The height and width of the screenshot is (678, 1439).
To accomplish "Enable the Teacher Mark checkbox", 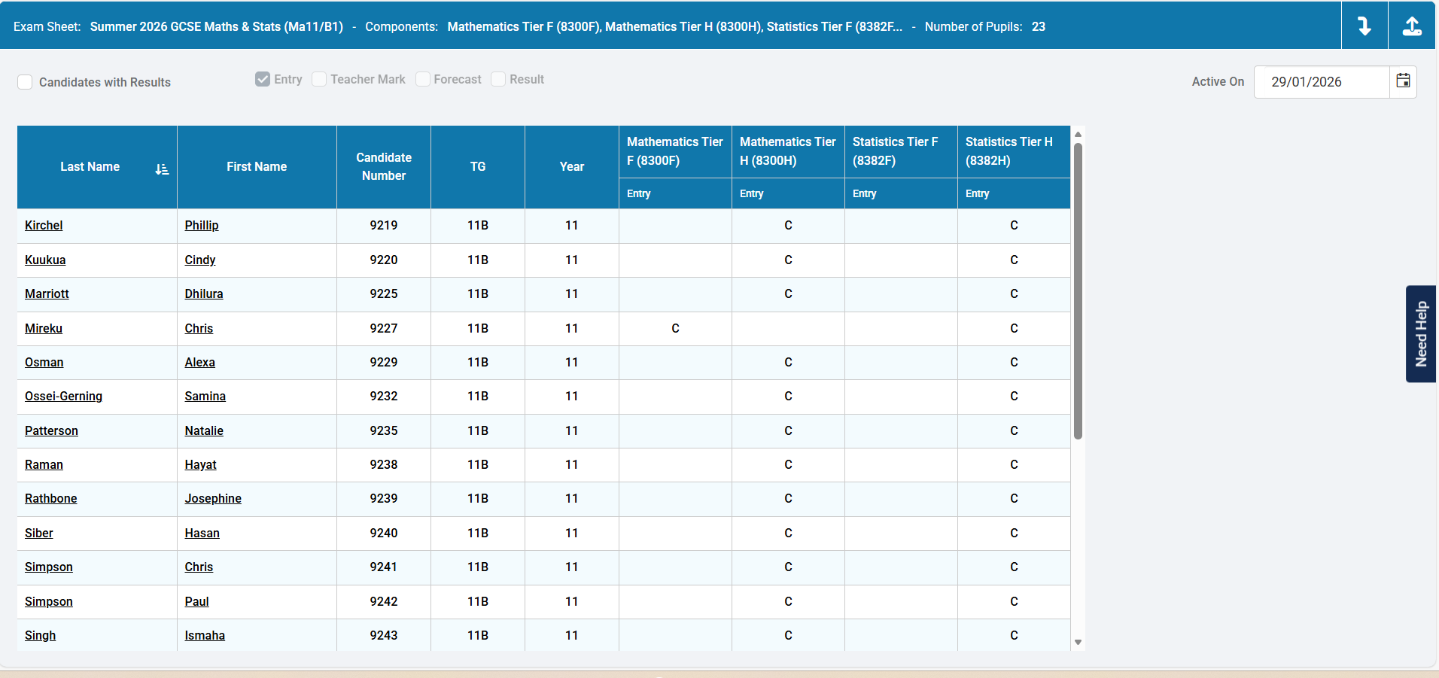I will tap(319, 79).
